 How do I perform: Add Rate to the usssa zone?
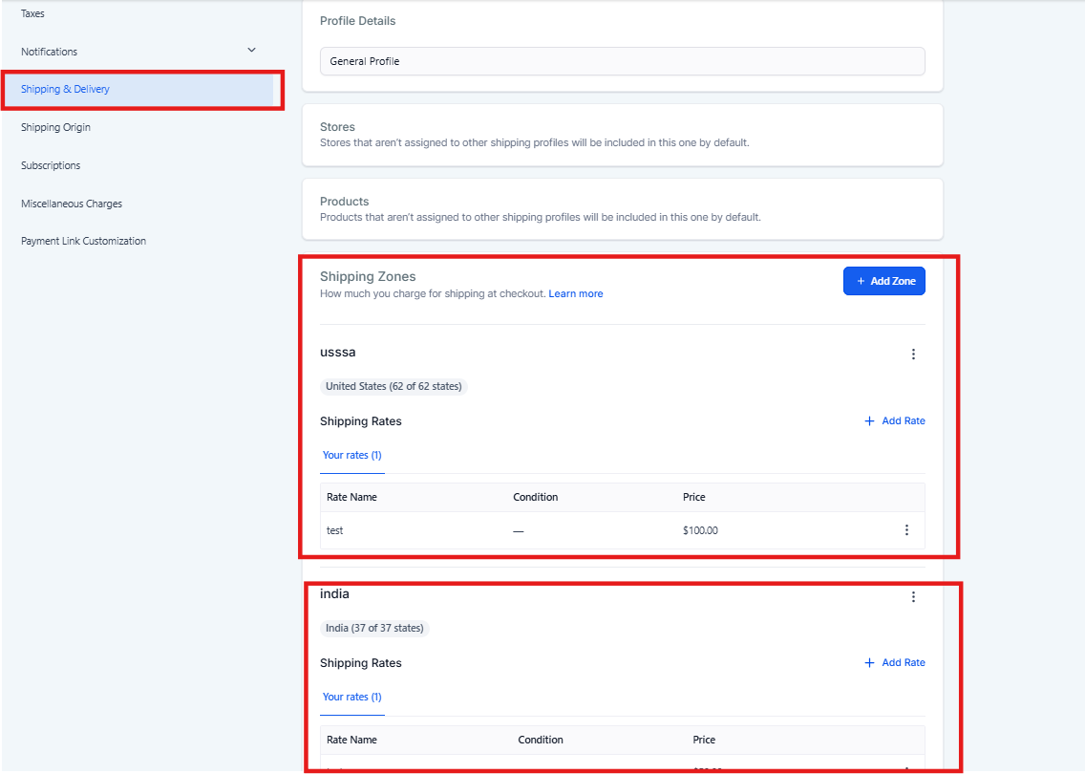point(894,421)
